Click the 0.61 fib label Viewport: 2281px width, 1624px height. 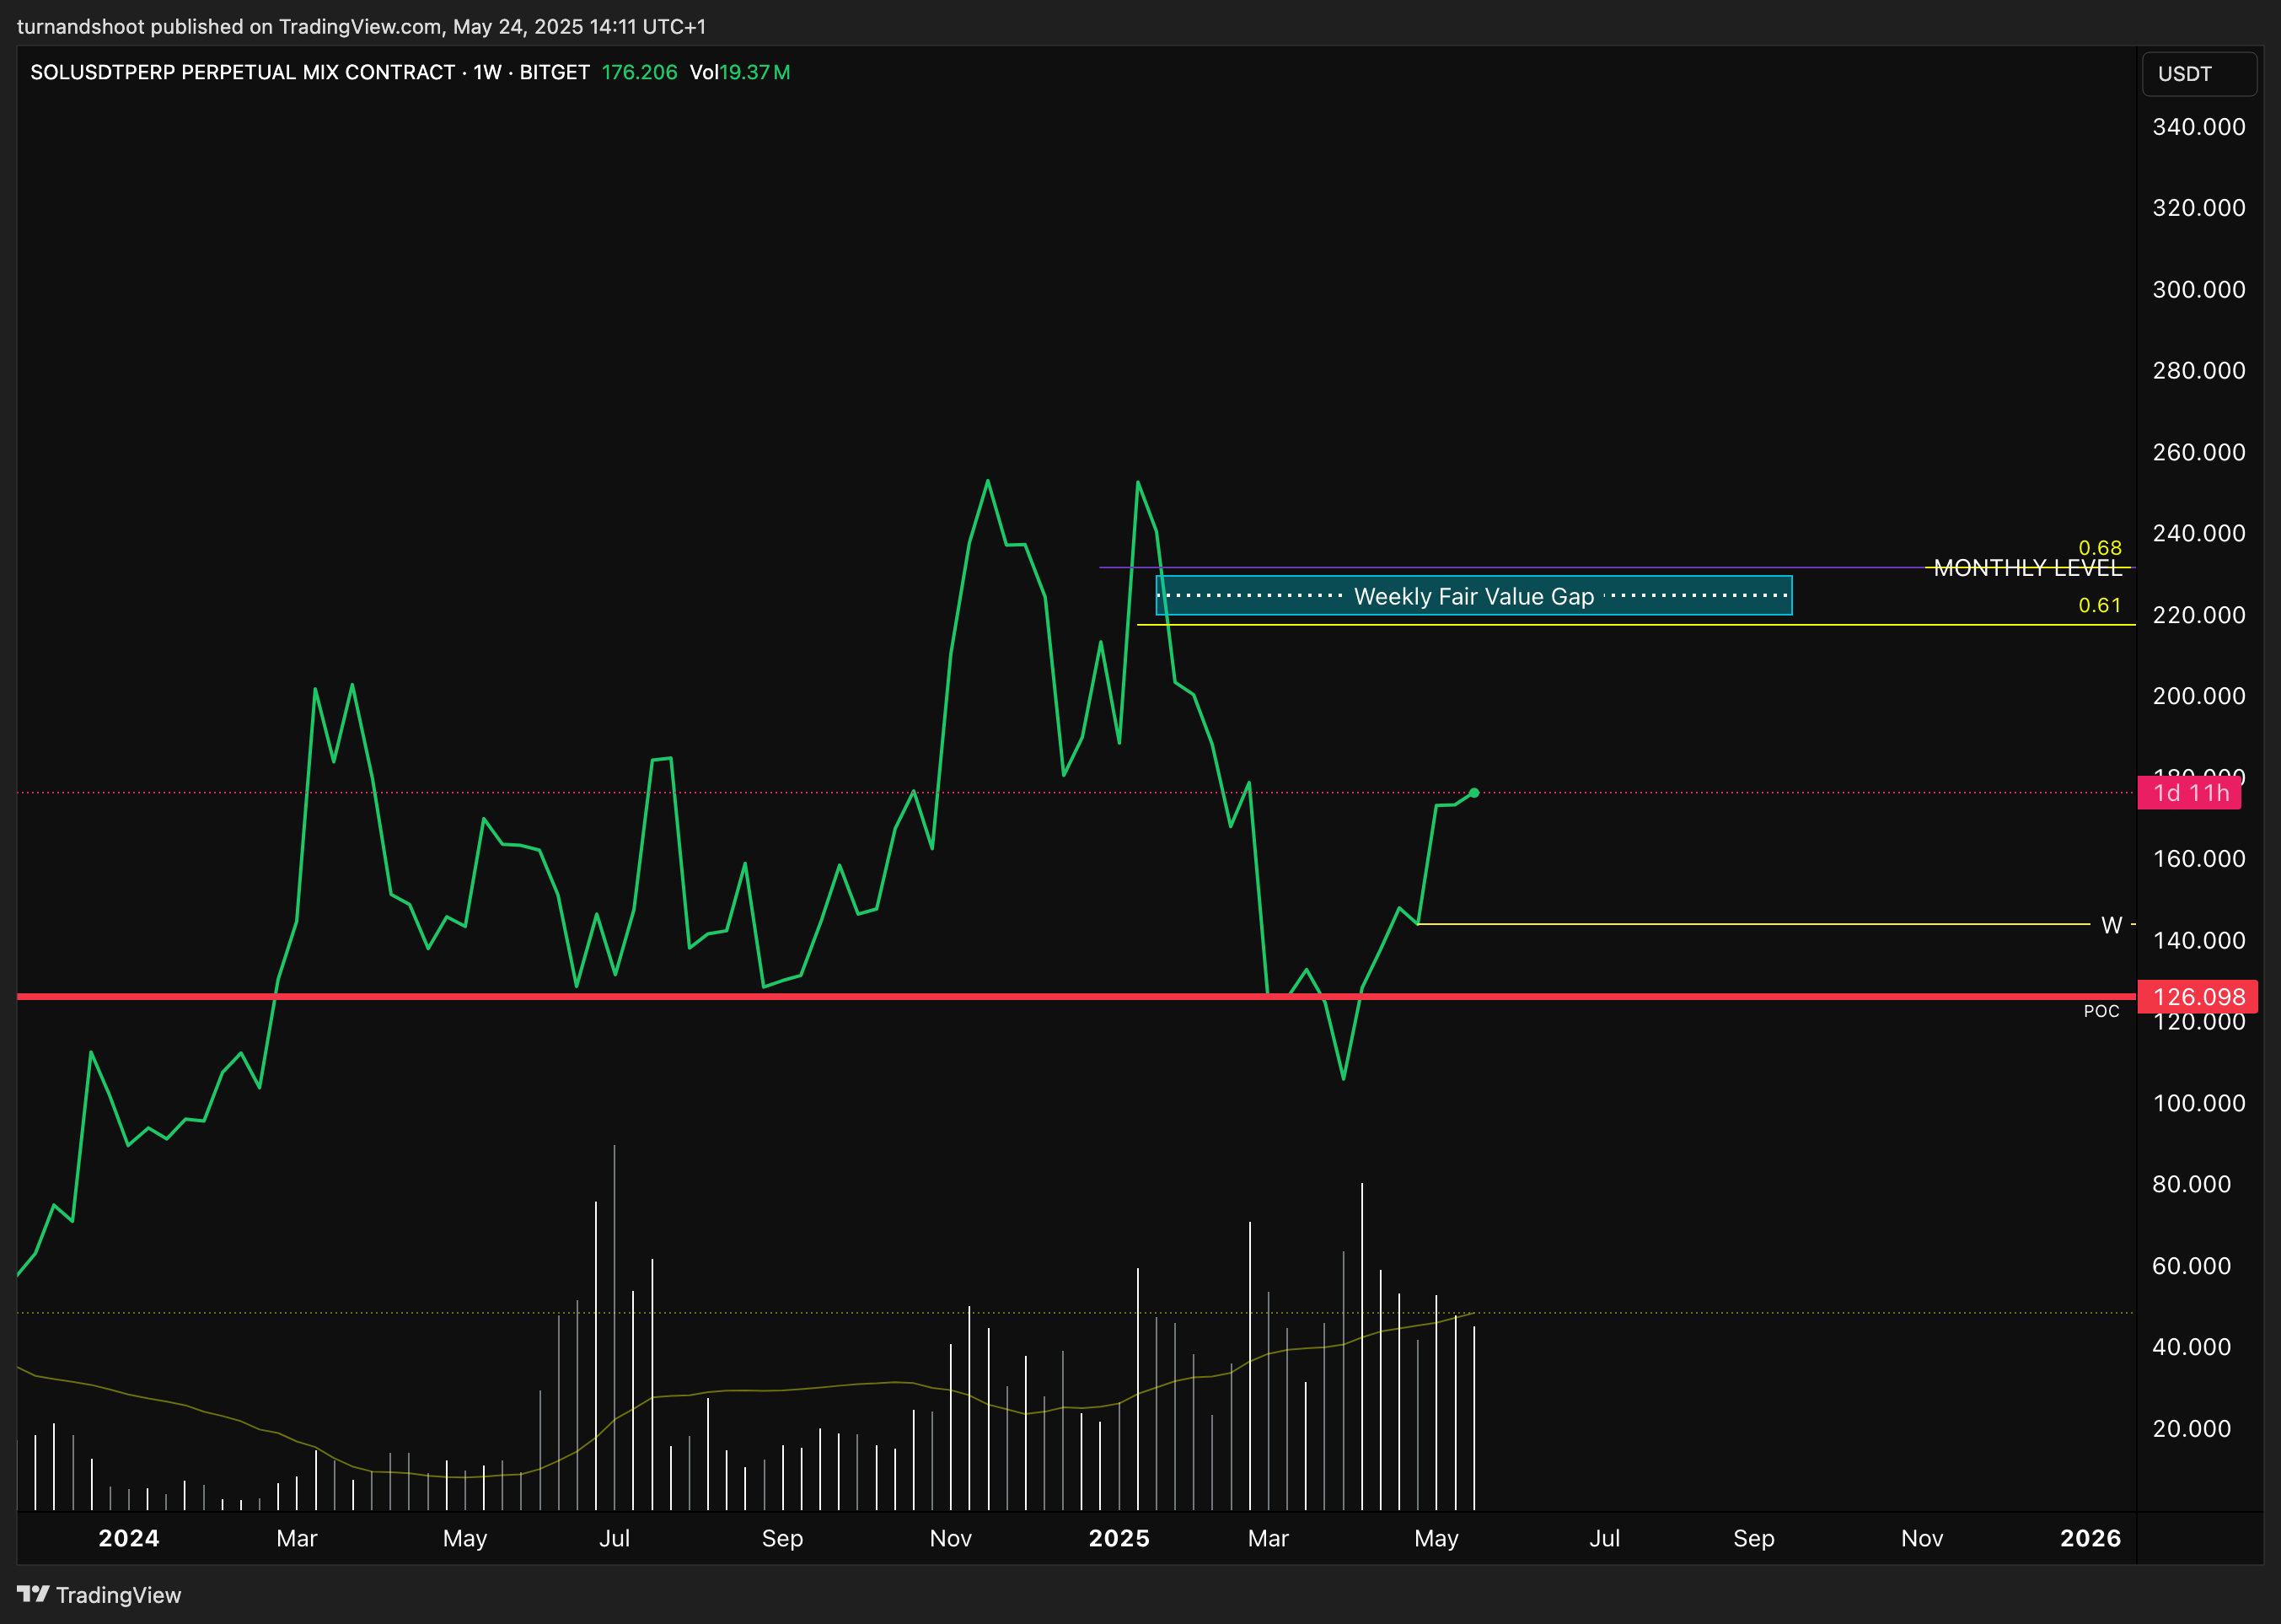[x=2099, y=605]
